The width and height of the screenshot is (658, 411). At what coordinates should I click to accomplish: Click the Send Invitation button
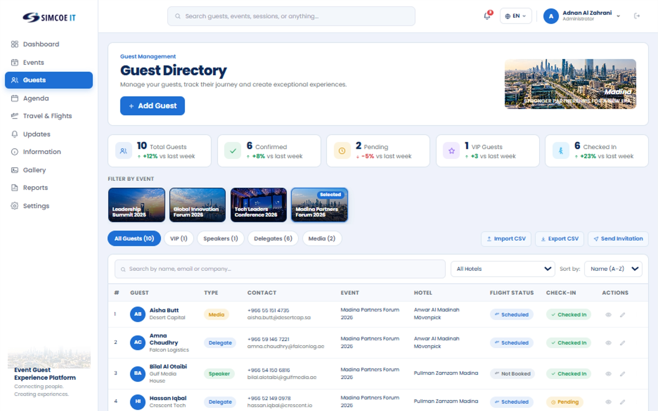pos(618,239)
